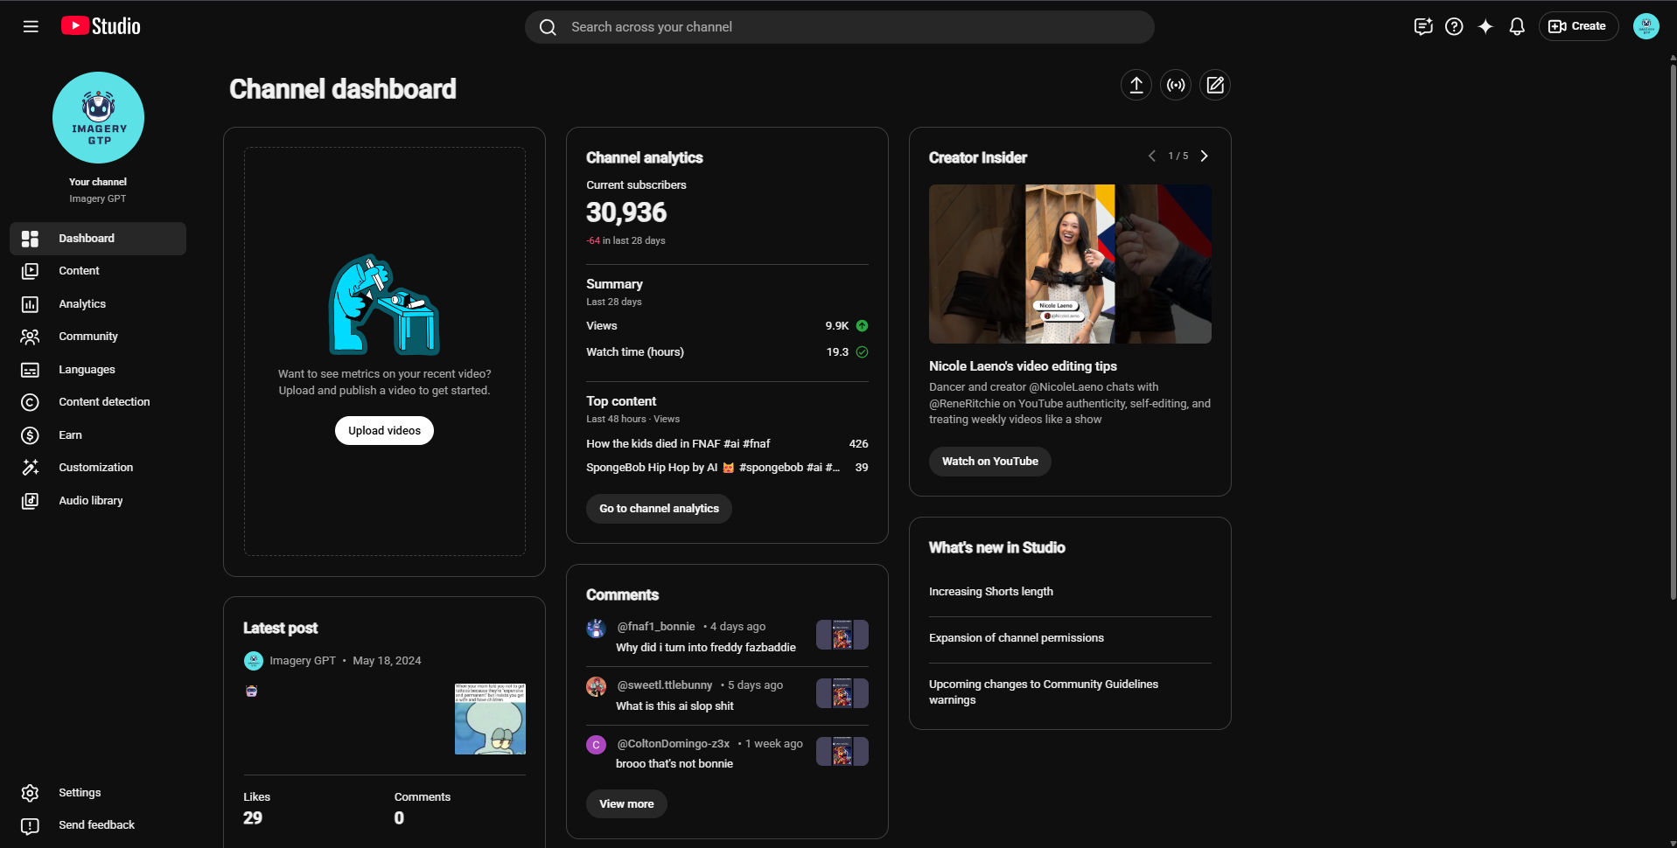Click the Settings gear icon
Image resolution: width=1677 pixels, height=848 pixels.
tap(30, 793)
